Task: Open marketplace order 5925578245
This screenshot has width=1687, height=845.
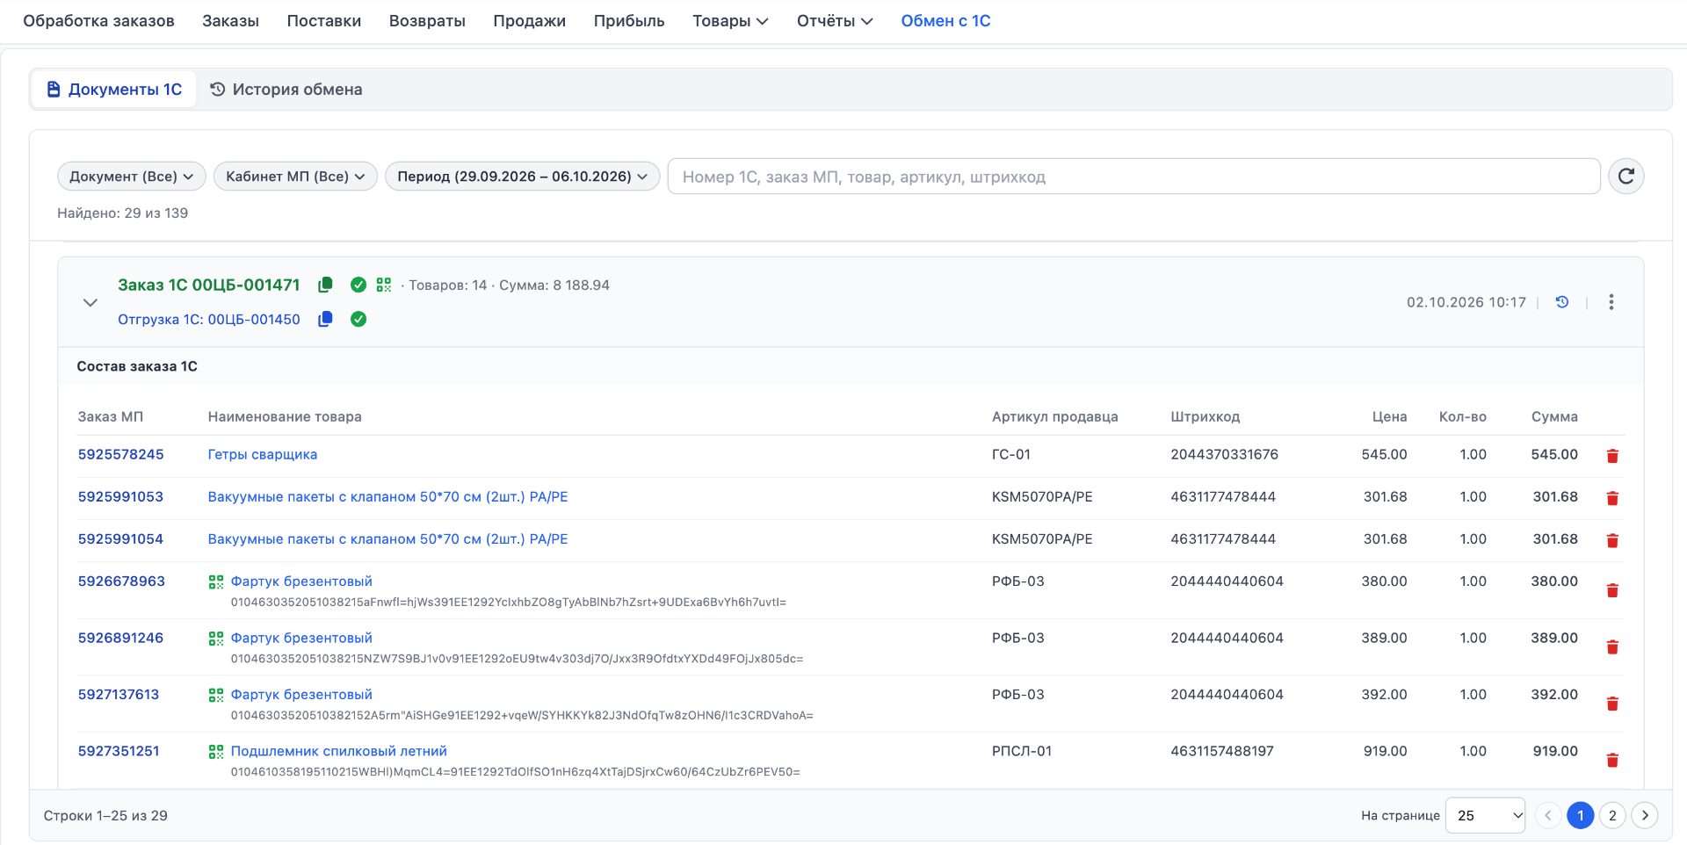Action: 121,454
